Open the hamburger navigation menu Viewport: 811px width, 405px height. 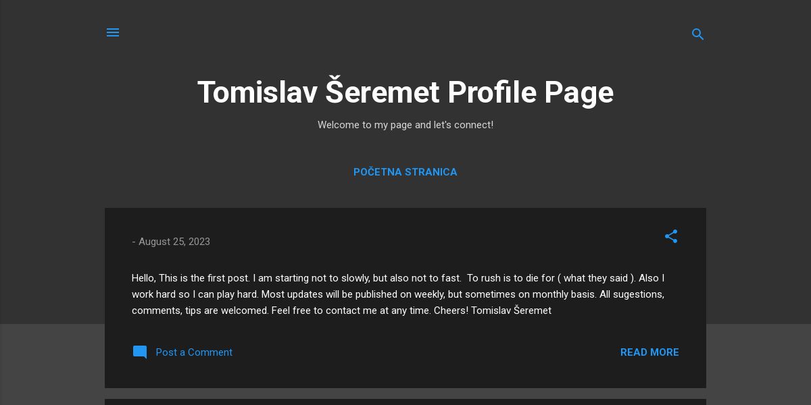[113, 32]
